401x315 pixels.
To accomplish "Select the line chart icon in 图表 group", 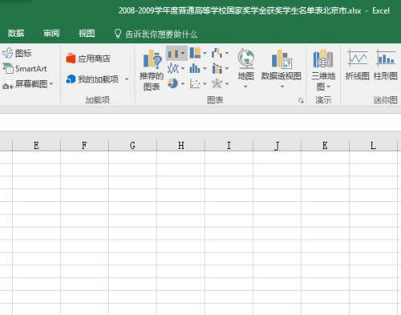I will 173,69.
